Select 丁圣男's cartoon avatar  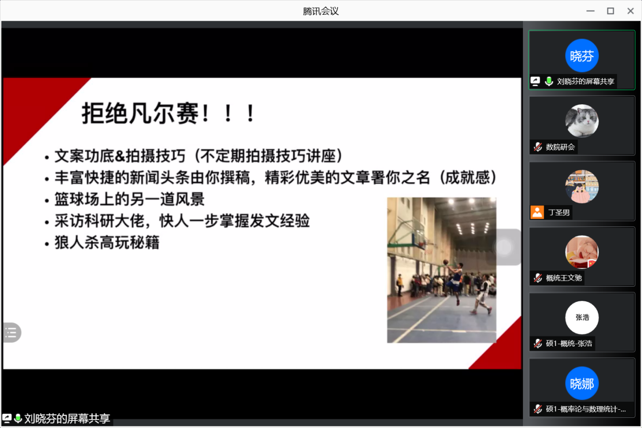(582, 186)
